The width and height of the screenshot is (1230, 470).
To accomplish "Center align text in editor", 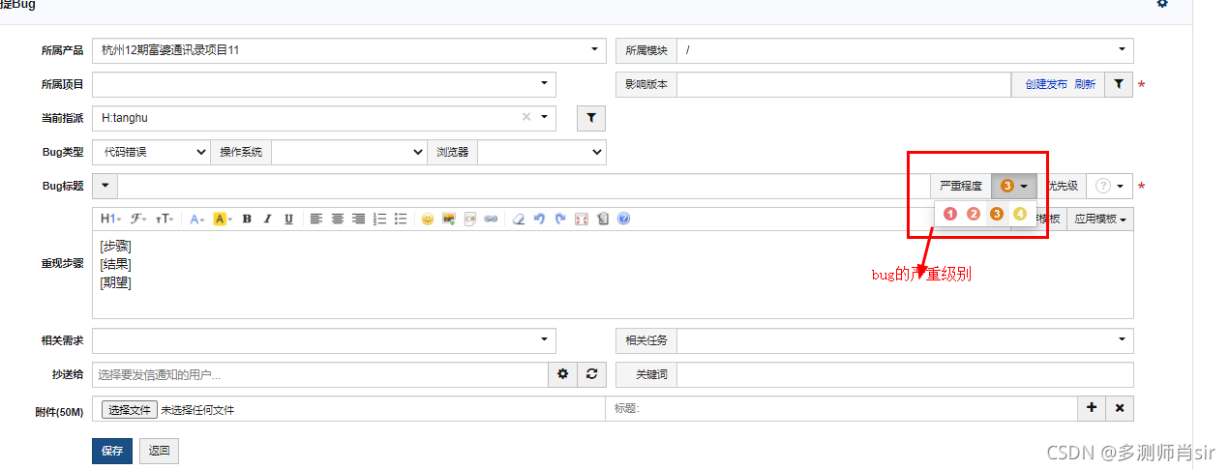I will coord(338,219).
